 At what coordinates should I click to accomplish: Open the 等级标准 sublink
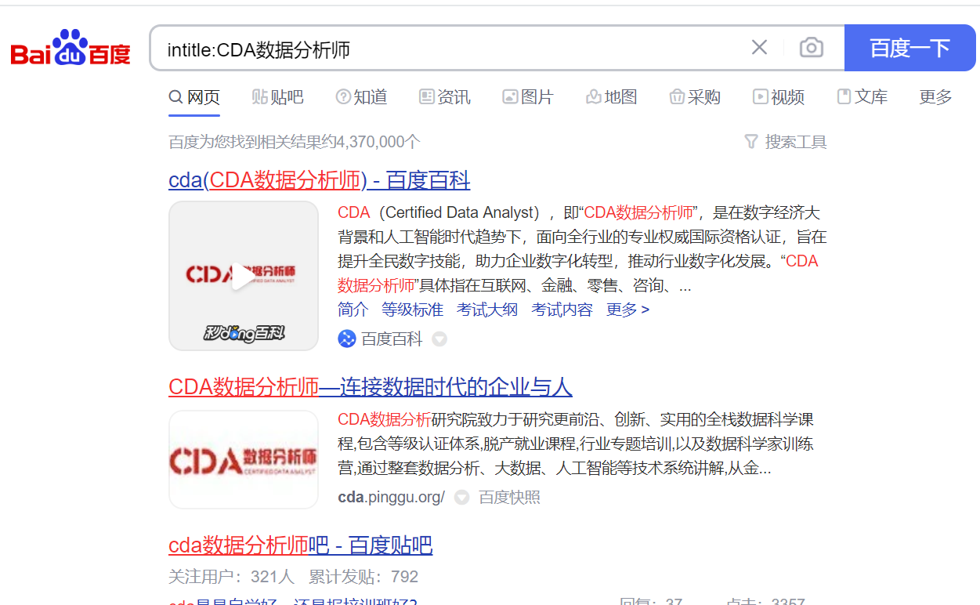click(413, 310)
